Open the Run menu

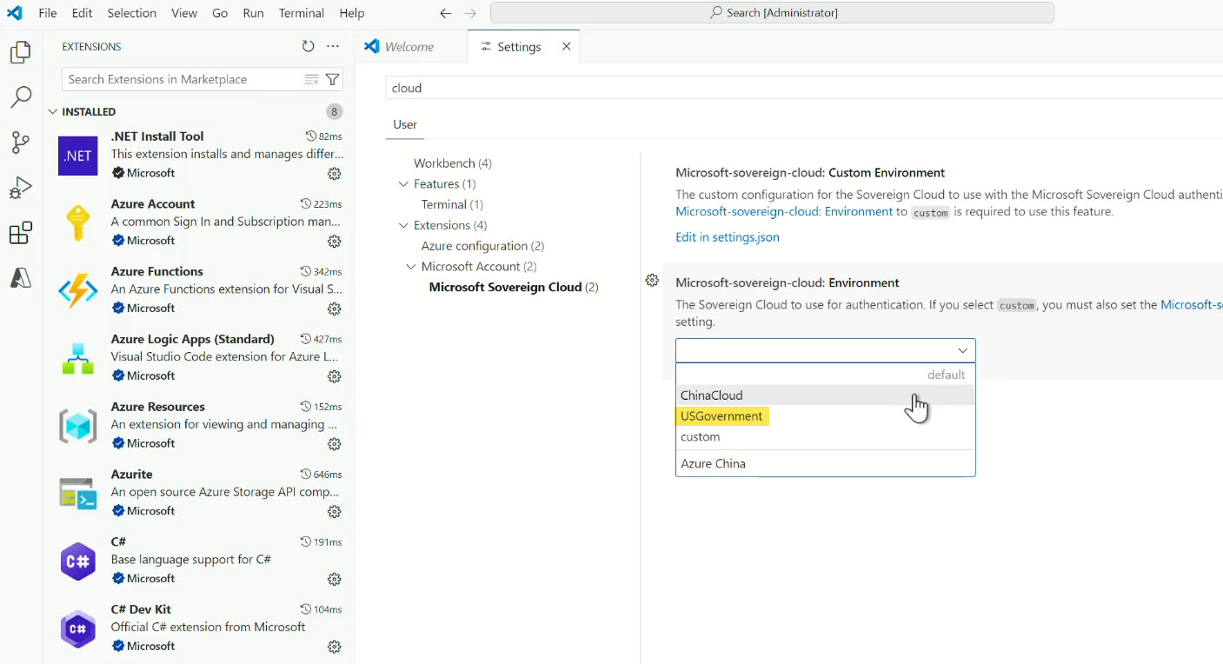coord(254,13)
